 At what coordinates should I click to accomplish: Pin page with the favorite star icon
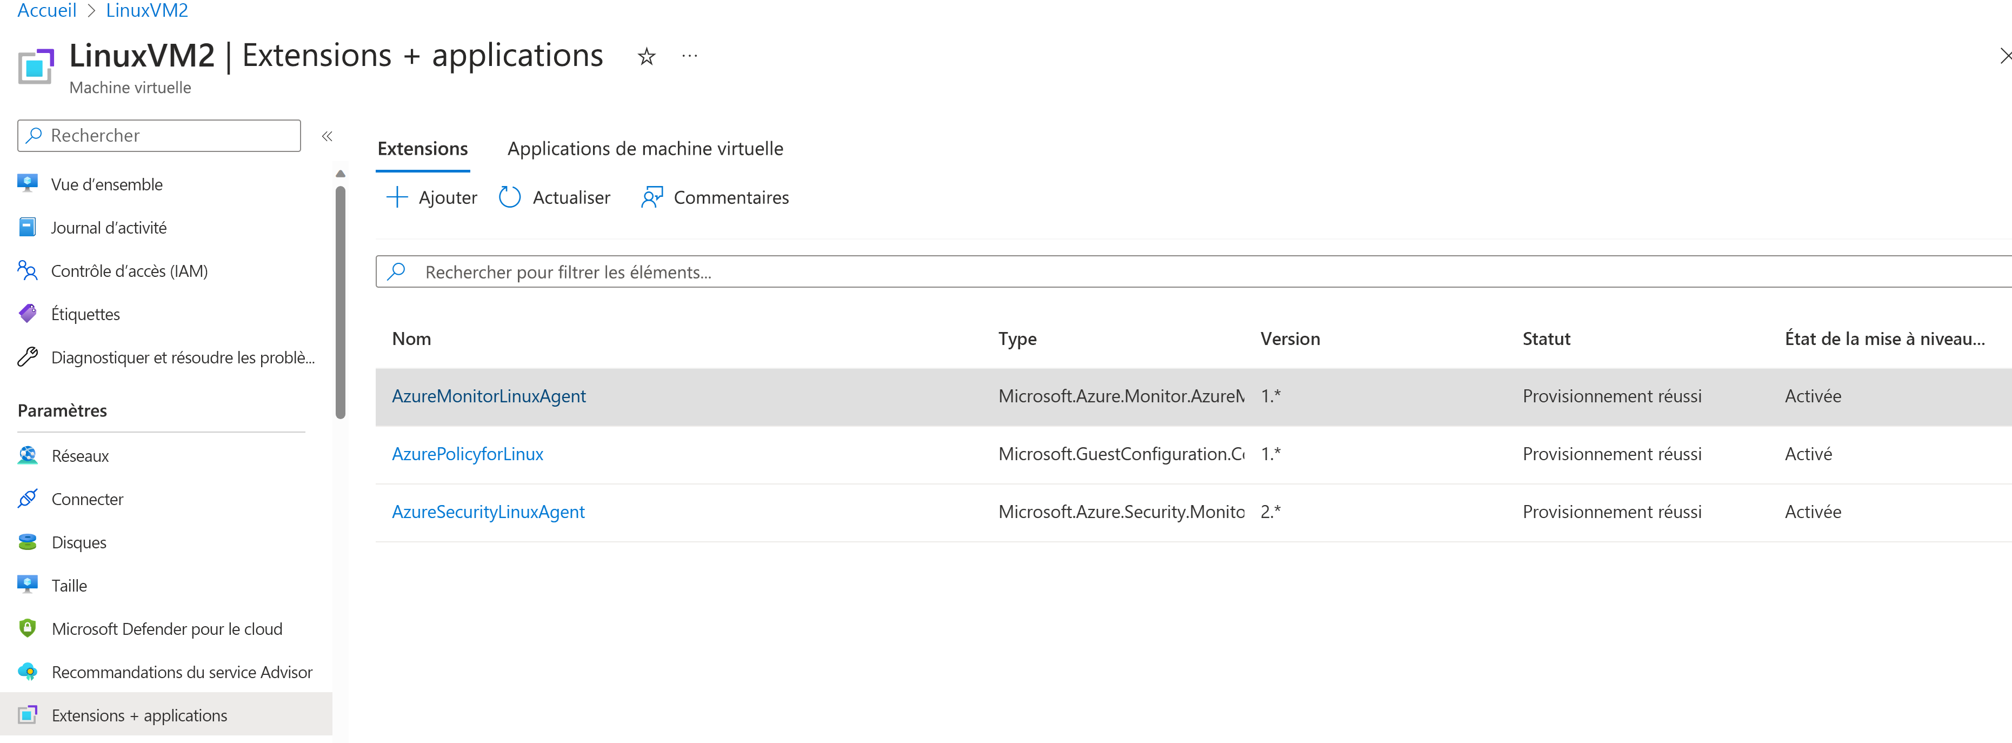[646, 56]
